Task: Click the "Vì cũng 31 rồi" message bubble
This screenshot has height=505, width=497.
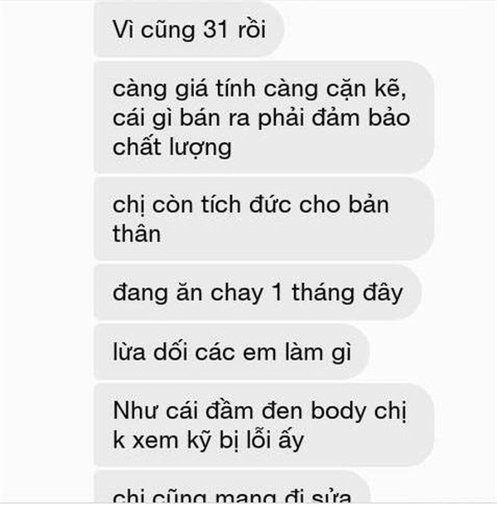Action: 189,29
